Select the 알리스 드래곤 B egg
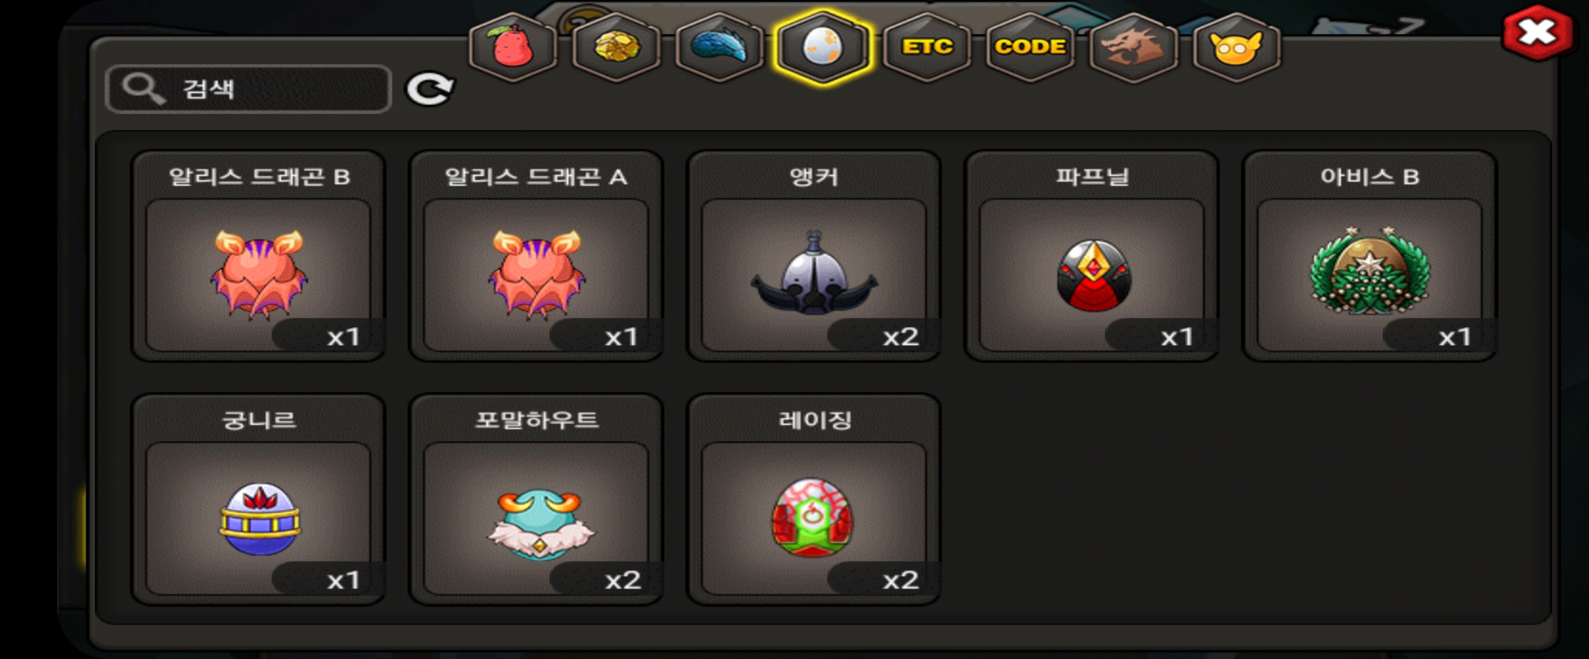This screenshot has width=1589, height=659. 258,256
